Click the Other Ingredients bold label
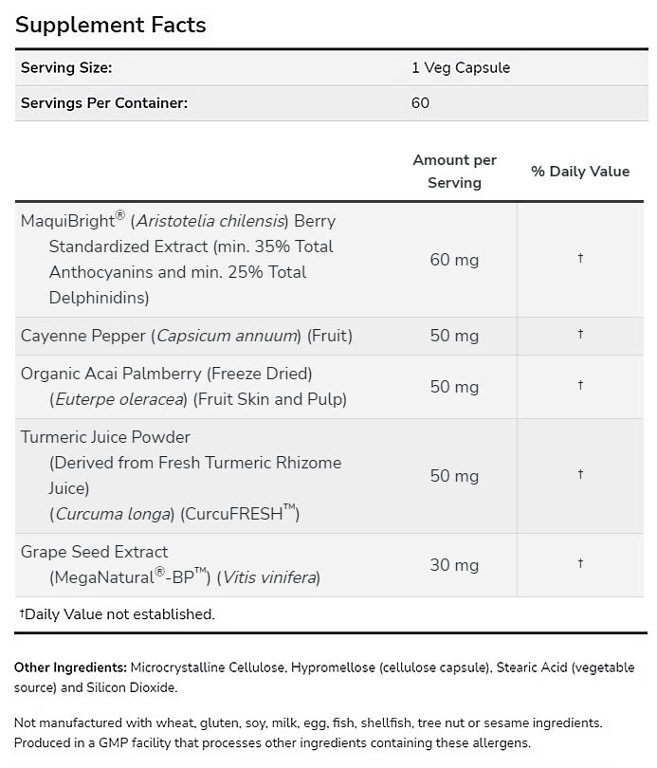 [70, 668]
